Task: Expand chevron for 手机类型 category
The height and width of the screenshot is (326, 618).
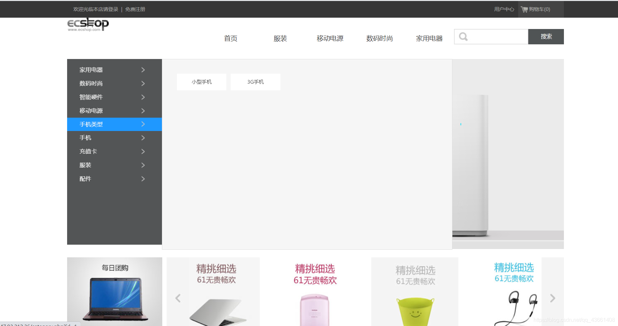Action: [x=143, y=124]
